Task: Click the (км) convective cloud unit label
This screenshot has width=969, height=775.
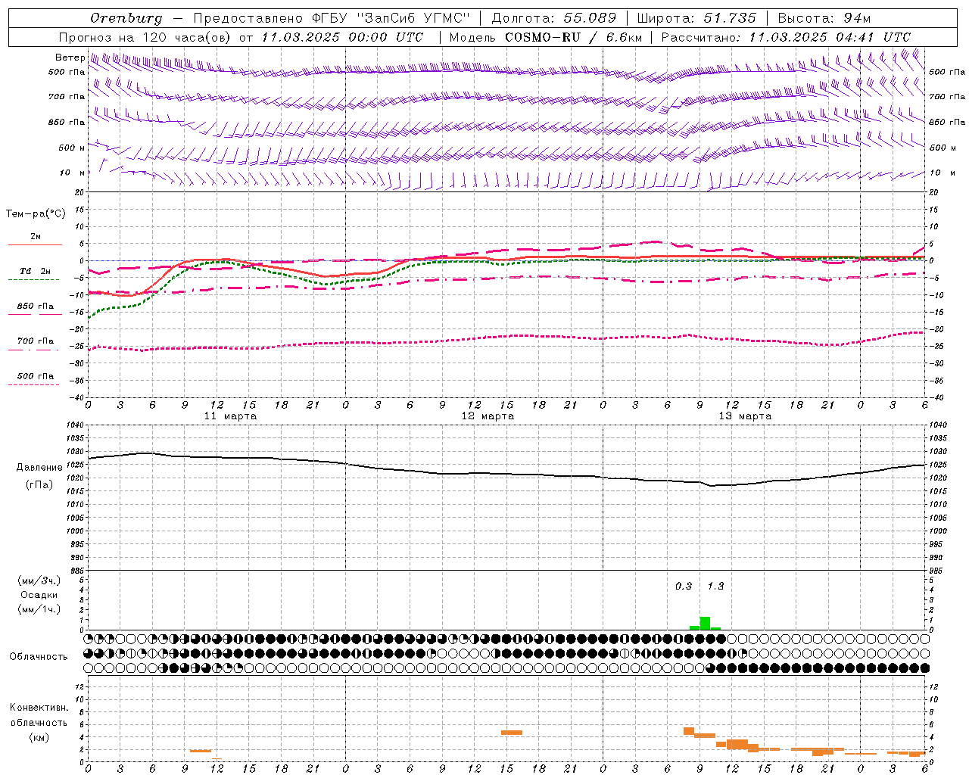Action: (x=39, y=737)
